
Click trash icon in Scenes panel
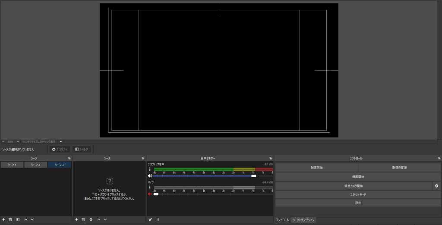pos(10,219)
